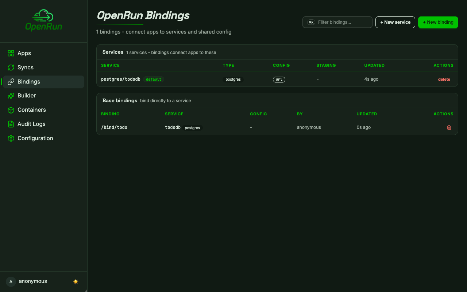This screenshot has height=292, width=467.
Task: Click the BINDING column header
Action: point(110,114)
